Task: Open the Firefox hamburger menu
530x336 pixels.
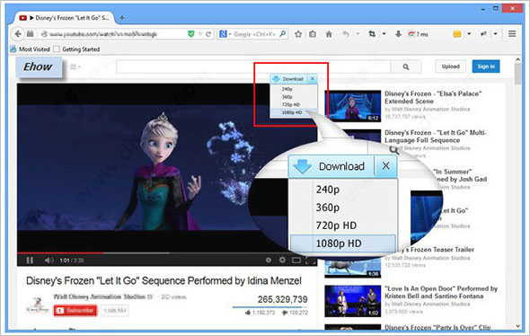Action: tap(512, 34)
